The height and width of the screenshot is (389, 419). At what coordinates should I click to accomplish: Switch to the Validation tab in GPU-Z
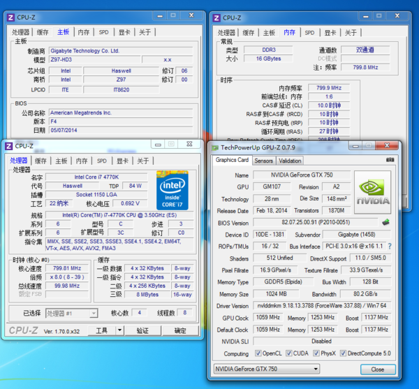pyautogui.click(x=290, y=161)
